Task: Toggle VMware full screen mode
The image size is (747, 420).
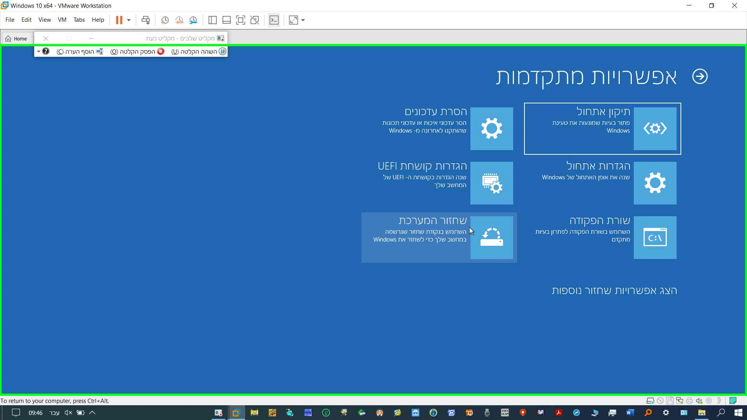Action: (240, 20)
